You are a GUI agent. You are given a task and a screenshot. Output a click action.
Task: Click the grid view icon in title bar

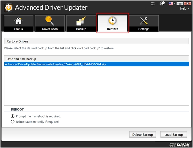point(153,4)
